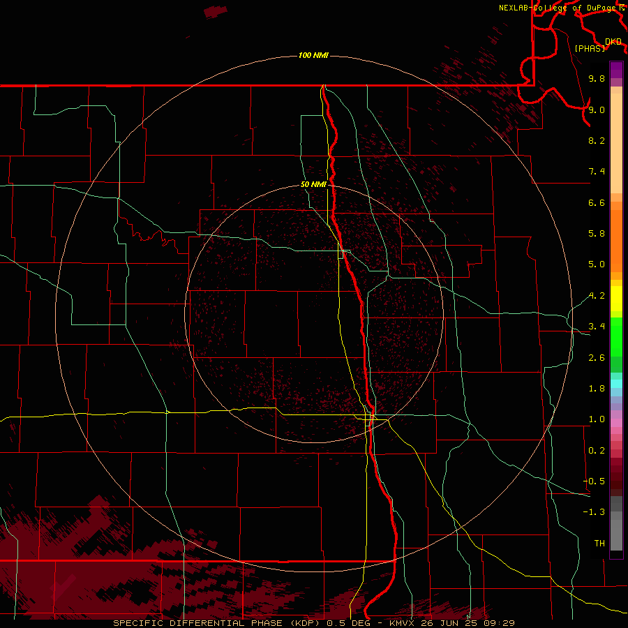Click the 0.2 scale value
The image size is (628, 628).
pyautogui.click(x=597, y=451)
